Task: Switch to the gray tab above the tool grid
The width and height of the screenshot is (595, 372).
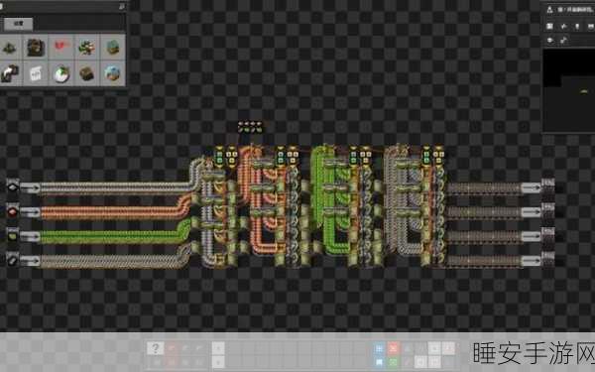Action: tap(18, 24)
